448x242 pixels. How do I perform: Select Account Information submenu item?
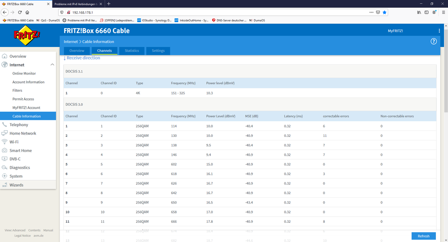[28, 82]
